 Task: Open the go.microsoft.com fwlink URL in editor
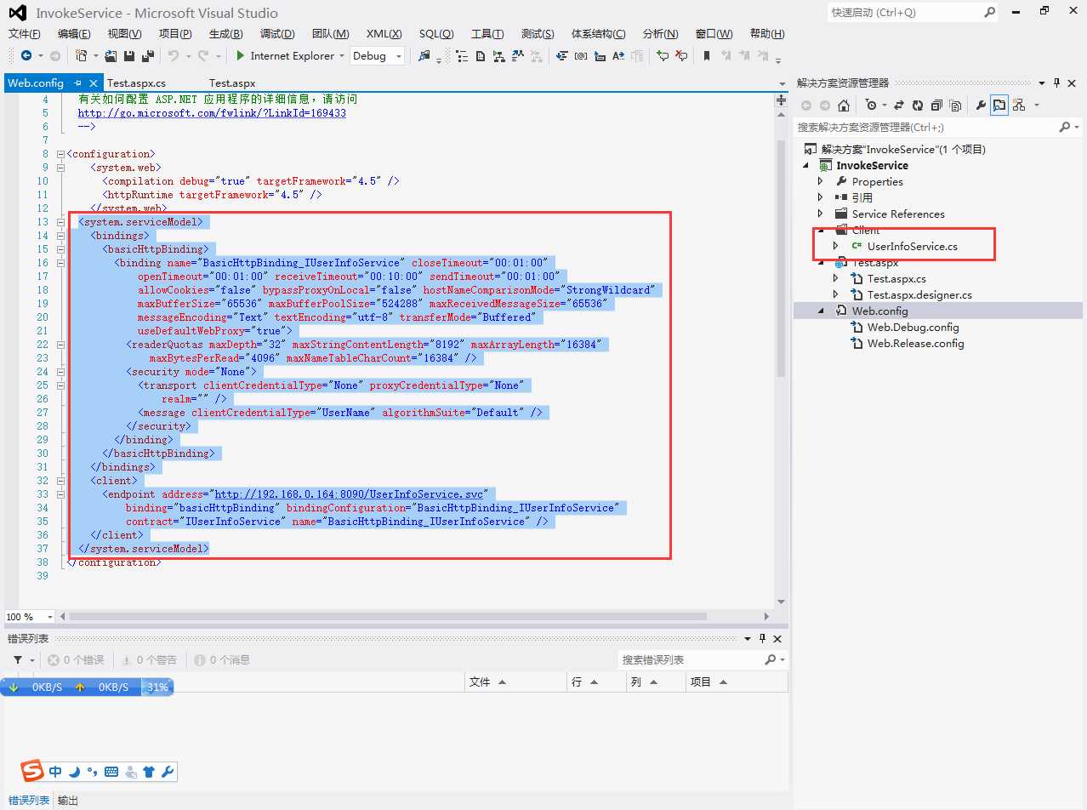click(x=212, y=113)
